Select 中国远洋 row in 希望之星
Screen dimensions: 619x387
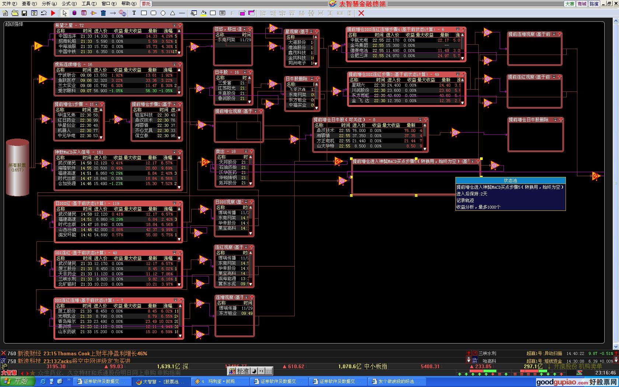point(117,36)
